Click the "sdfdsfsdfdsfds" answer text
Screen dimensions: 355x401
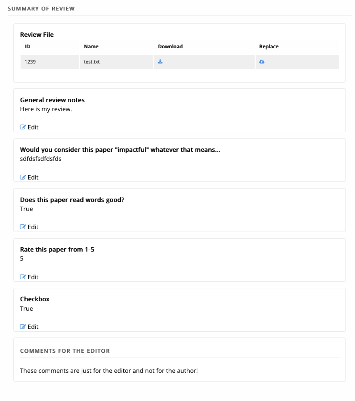tap(41, 158)
